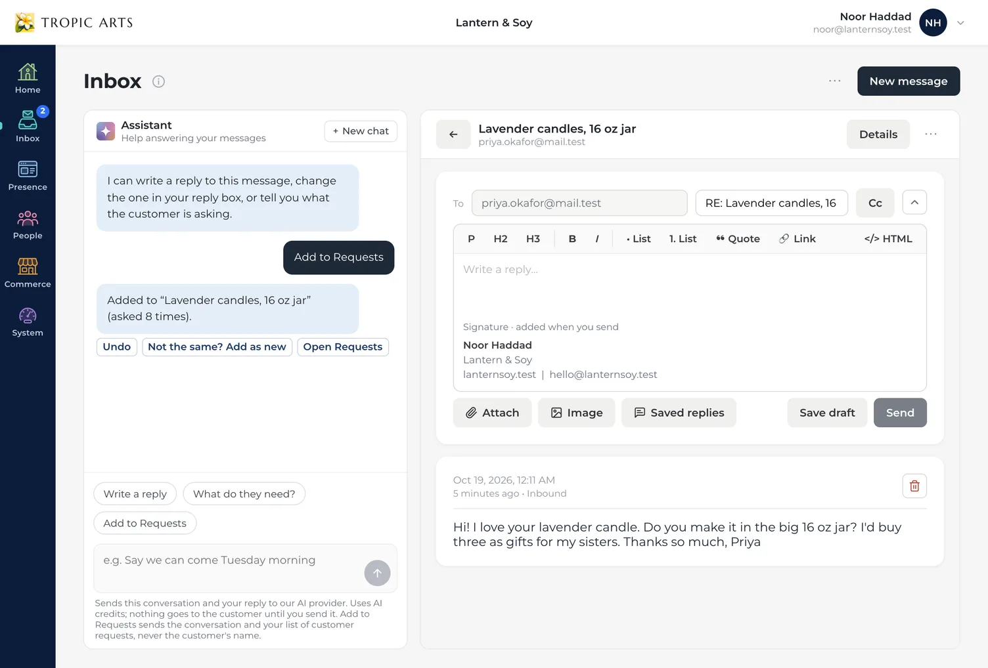Click the Assistant sparkle icon
The image size is (988, 668).
tap(106, 131)
